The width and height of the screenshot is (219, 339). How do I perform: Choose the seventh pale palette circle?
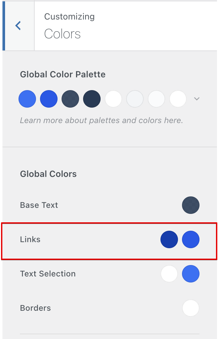click(156, 99)
